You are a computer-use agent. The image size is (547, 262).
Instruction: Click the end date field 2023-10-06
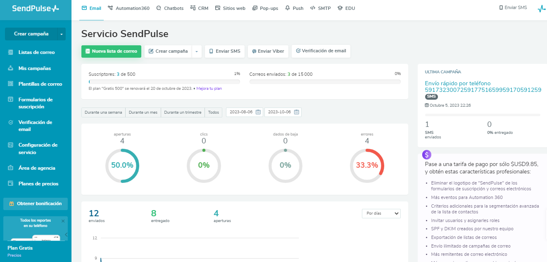point(283,112)
